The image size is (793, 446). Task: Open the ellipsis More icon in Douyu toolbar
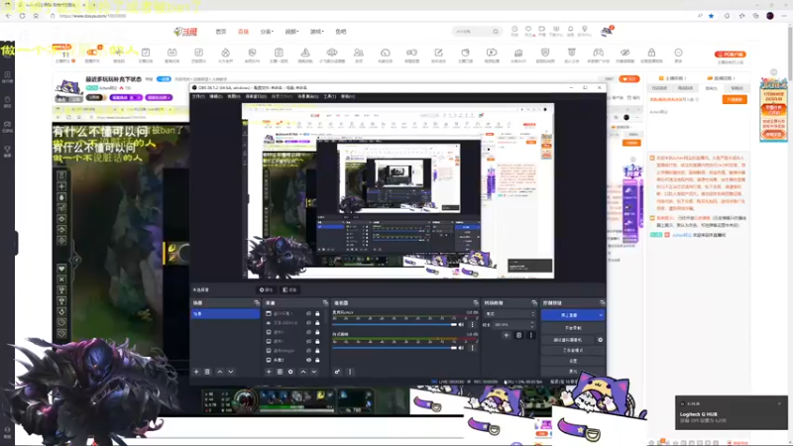coord(678,55)
